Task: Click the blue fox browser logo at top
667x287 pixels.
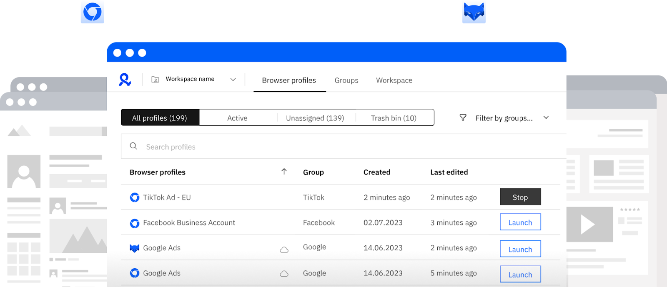Action: click(474, 12)
